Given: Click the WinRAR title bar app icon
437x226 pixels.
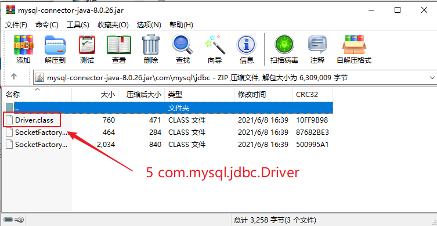Looking at the screenshot, I should 10,10.
